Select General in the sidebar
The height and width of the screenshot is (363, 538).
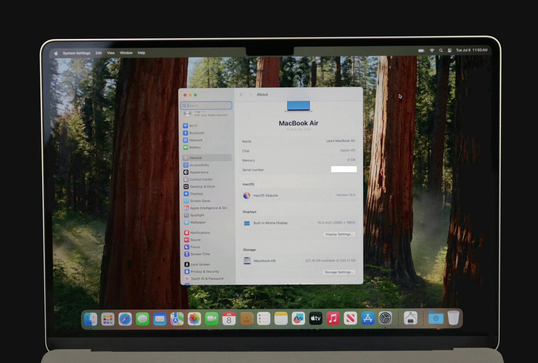(207, 158)
